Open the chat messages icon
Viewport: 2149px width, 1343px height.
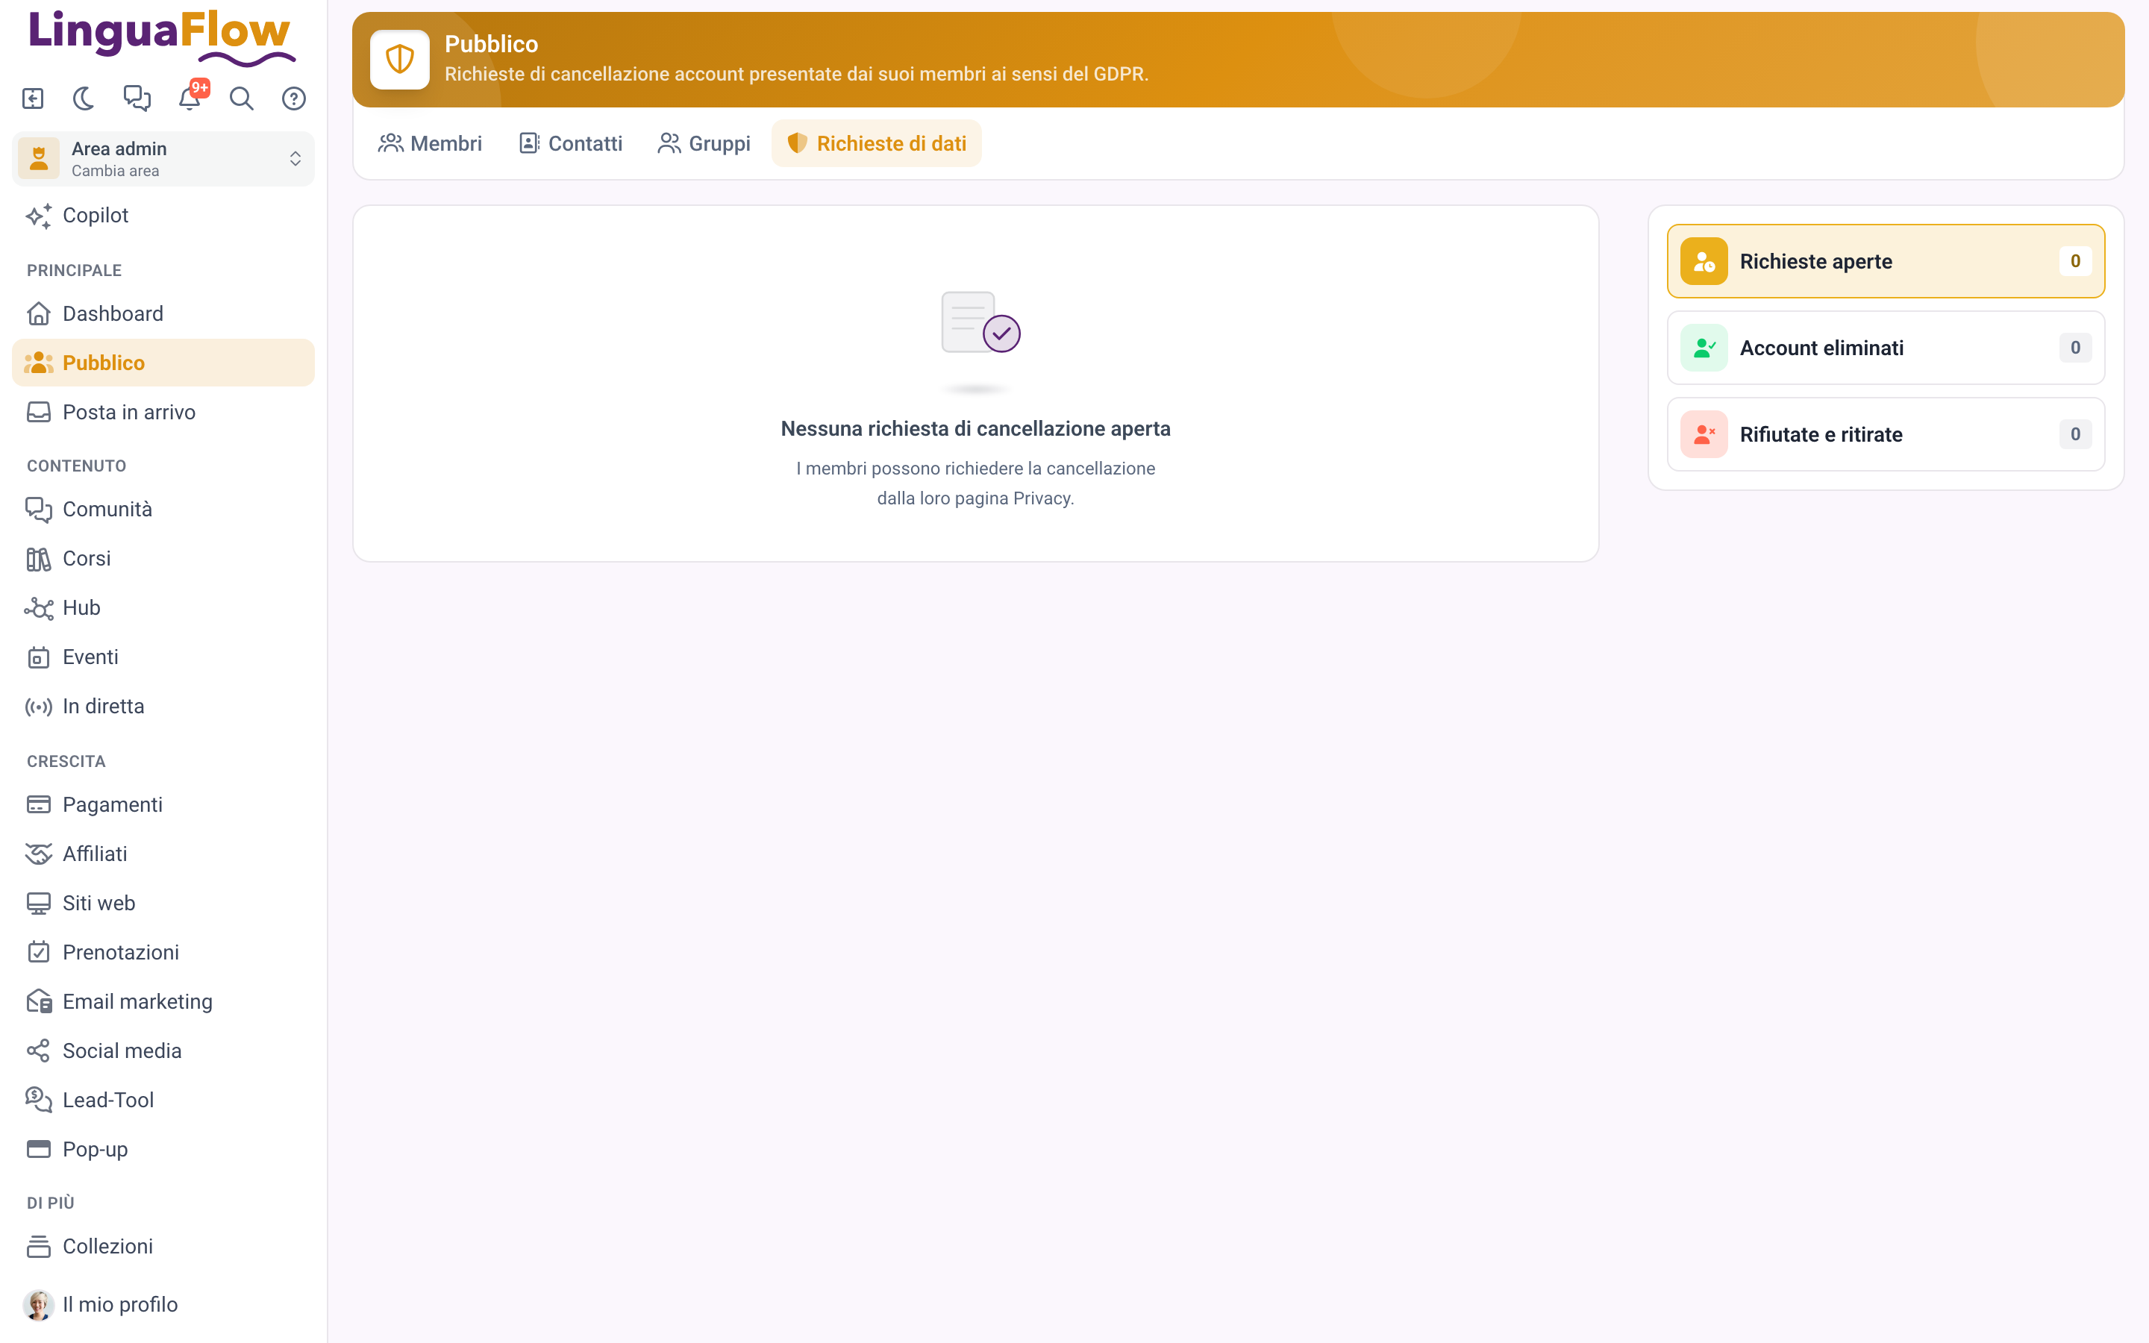coord(137,98)
